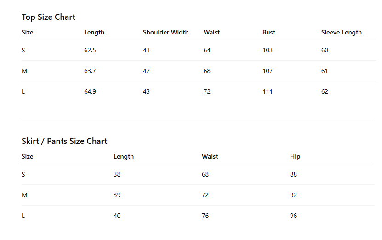Select the Hip column header
This screenshot has width=382, height=240.
click(295, 156)
